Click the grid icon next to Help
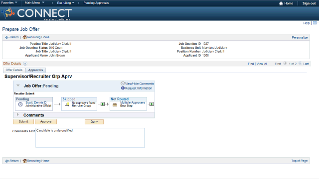This screenshot has width=319, height=179. point(315,23)
